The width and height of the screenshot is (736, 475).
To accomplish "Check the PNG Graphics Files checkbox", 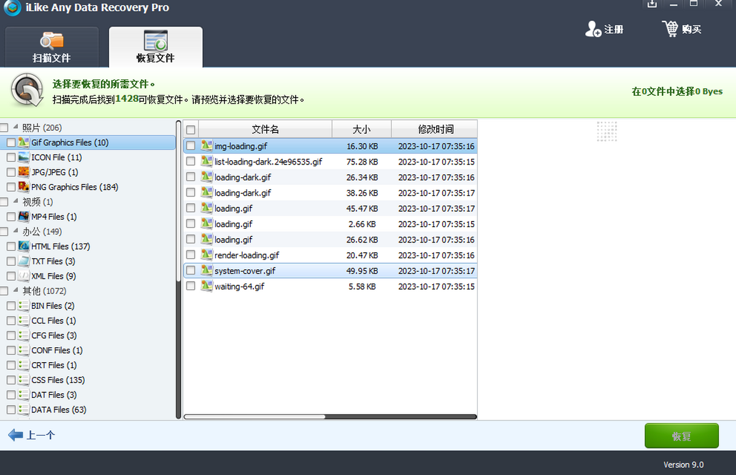I will 11,187.
